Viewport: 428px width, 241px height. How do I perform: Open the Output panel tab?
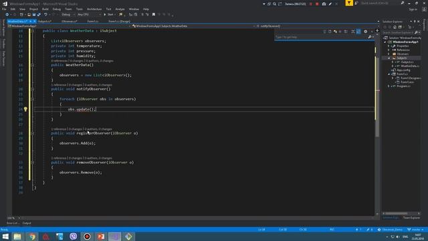27,223
